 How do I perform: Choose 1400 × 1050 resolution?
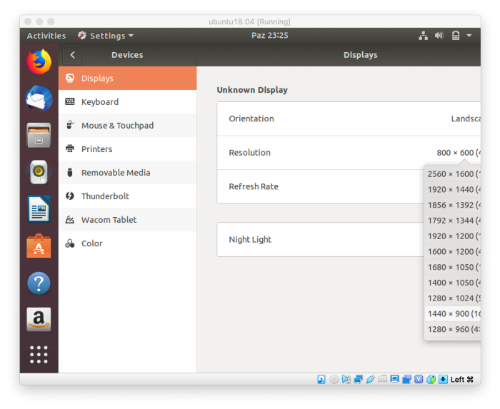click(x=453, y=283)
